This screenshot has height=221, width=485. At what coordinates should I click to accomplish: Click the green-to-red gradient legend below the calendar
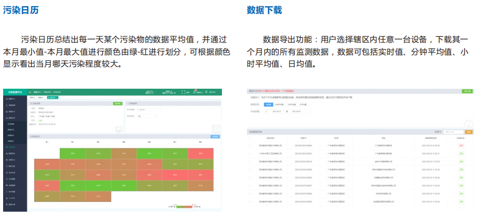coord(185,206)
